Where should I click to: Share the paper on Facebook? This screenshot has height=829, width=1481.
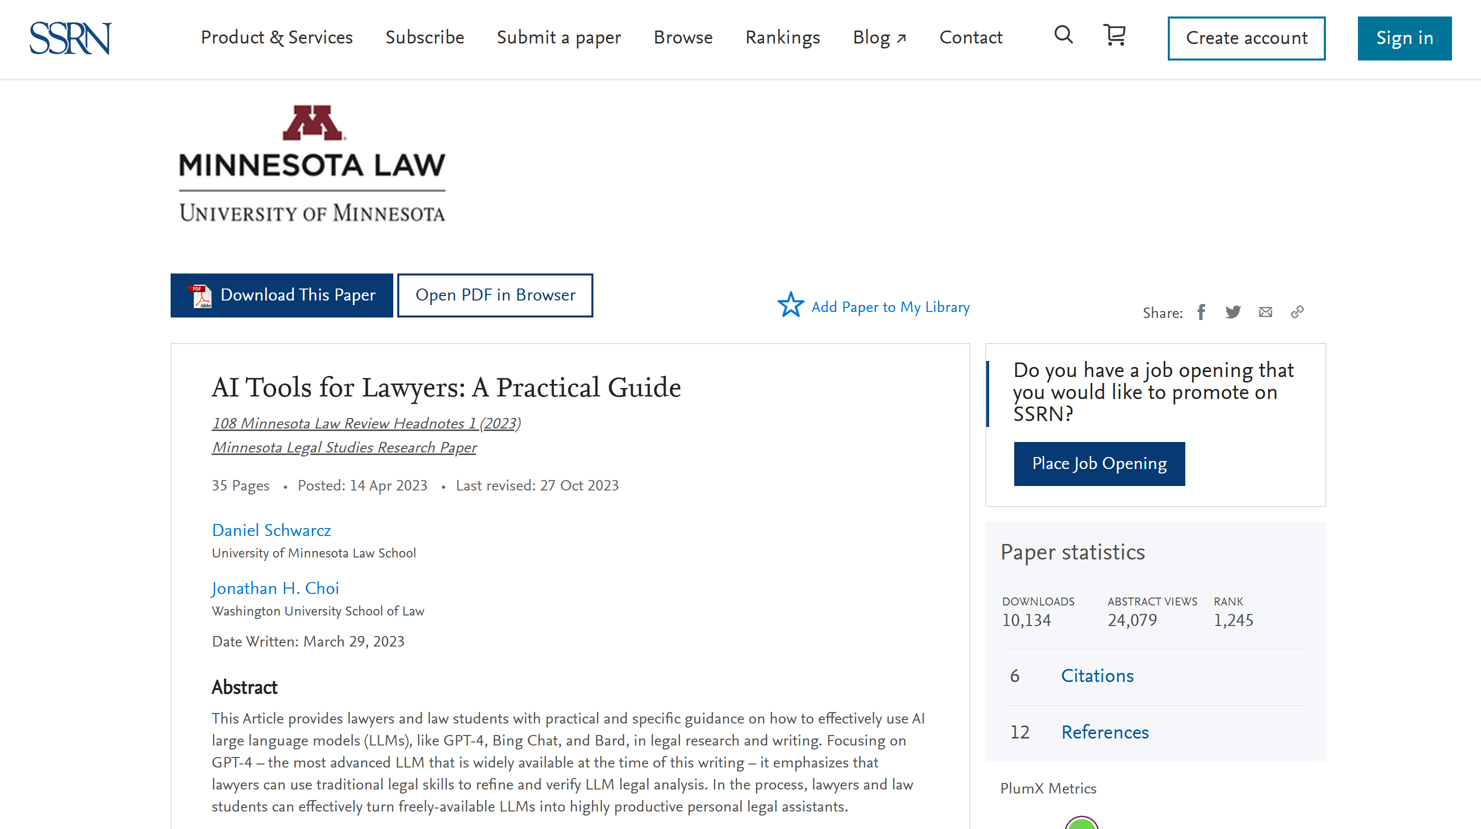(x=1200, y=312)
